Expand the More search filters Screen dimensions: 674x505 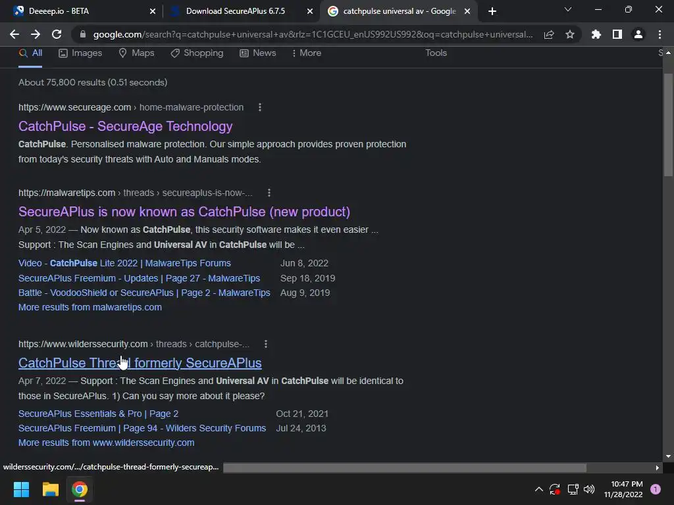tap(307, 53)
